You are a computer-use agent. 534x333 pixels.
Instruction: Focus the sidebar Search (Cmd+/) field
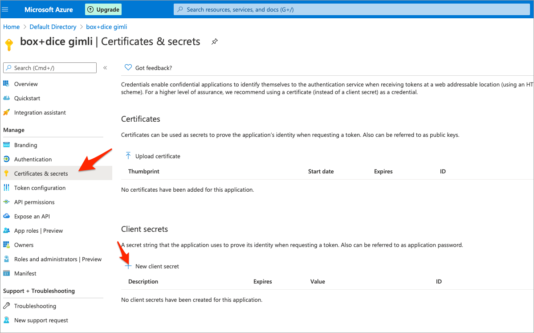pos(50,68)
